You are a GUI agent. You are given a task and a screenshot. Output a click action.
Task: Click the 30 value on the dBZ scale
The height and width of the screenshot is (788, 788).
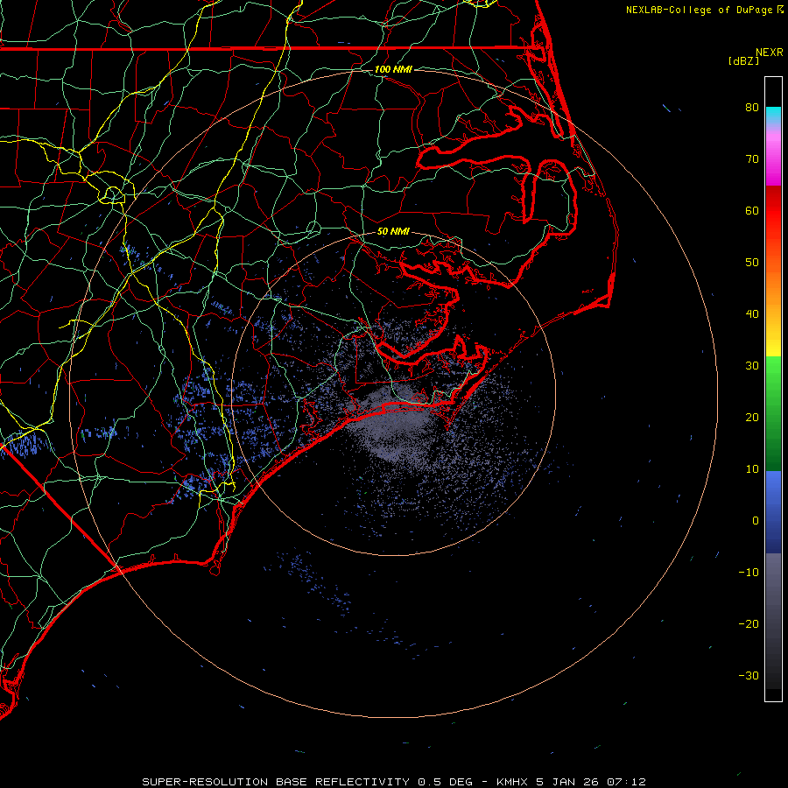click(x=752, y=366)
